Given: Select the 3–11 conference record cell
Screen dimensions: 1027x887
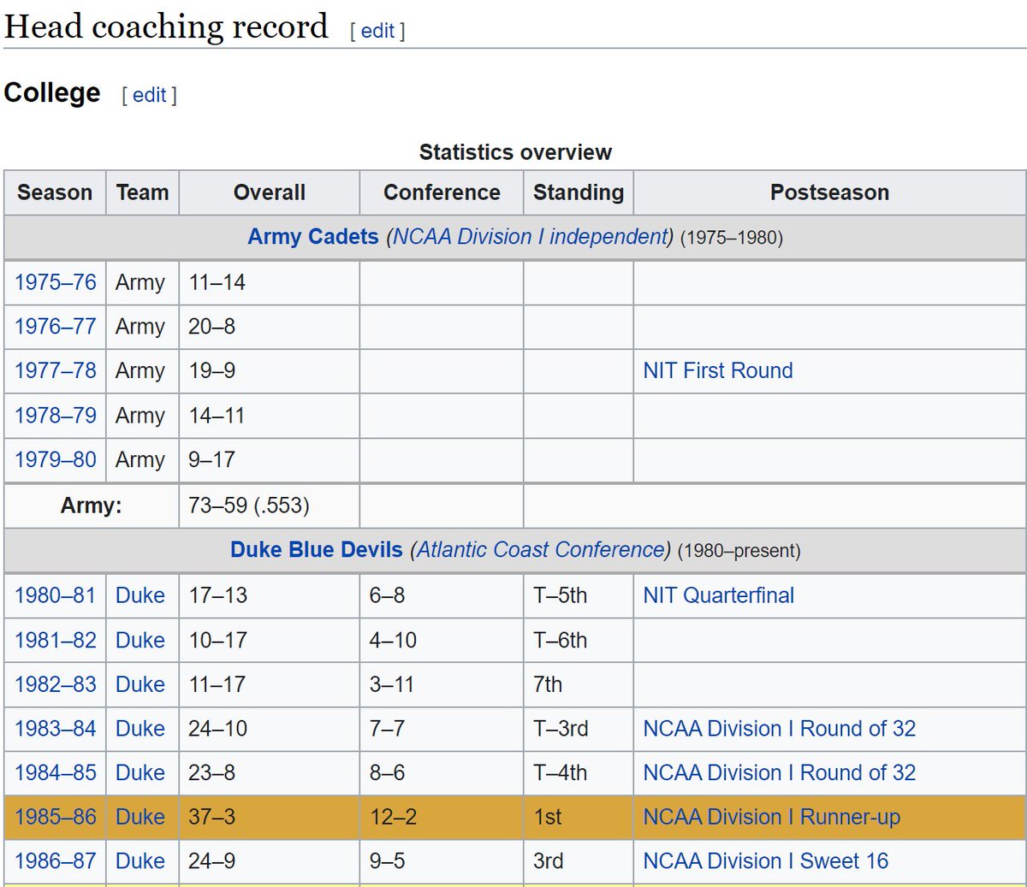Looking at the screenshot, I should pyautogui.click(x=442, y=684).
